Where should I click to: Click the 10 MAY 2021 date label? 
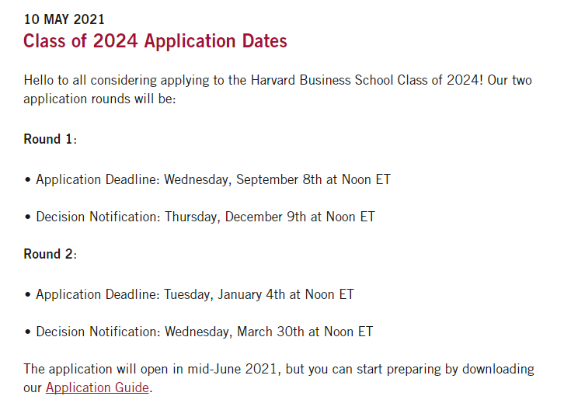[64, 19]
